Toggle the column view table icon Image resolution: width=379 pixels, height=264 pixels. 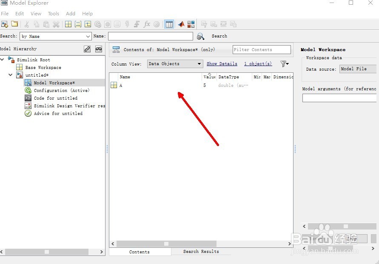coord(169,24)
